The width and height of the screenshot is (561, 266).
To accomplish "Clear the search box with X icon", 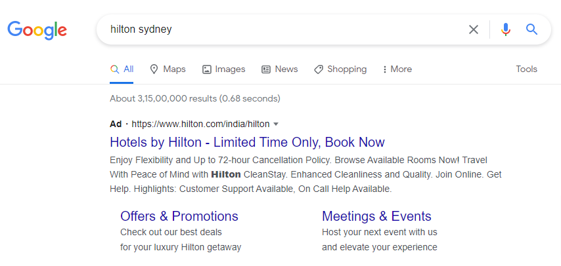I will [474, 29].
